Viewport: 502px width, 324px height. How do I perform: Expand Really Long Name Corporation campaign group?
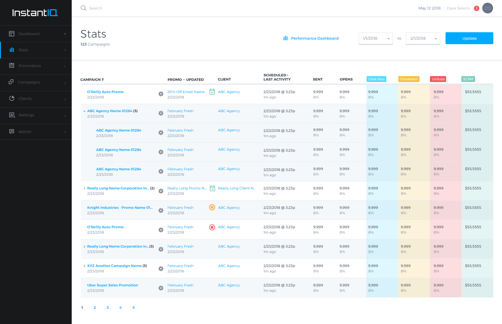point(84,188)
